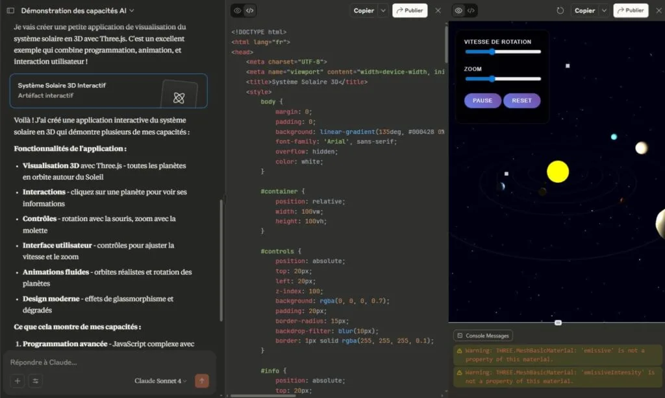Close the code panel with the X
Image resolution: width=665 pixels, height=398 pixels.
pos(438,10)
